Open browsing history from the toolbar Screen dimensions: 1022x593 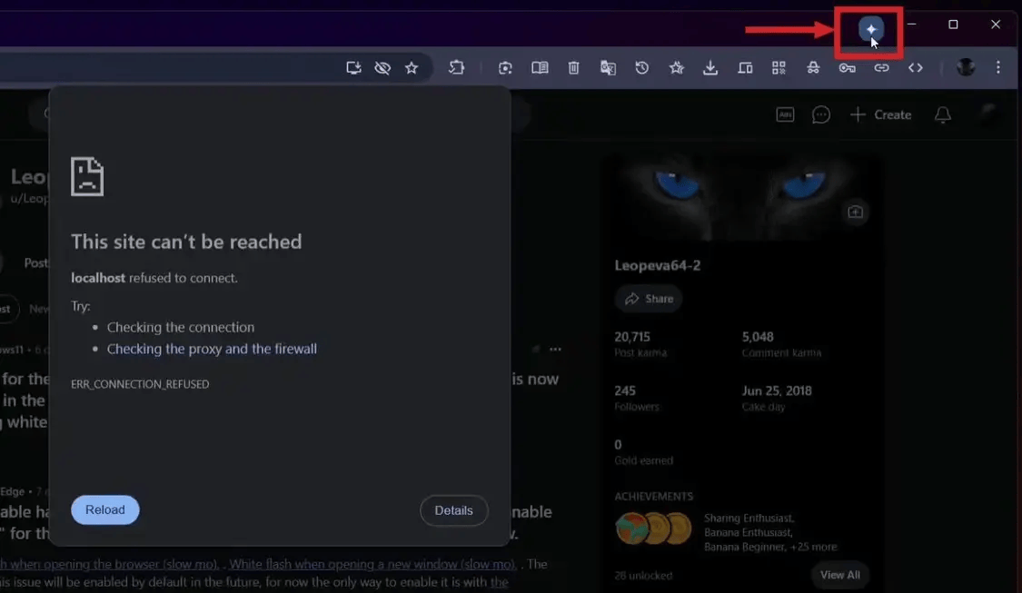(642, 68)
